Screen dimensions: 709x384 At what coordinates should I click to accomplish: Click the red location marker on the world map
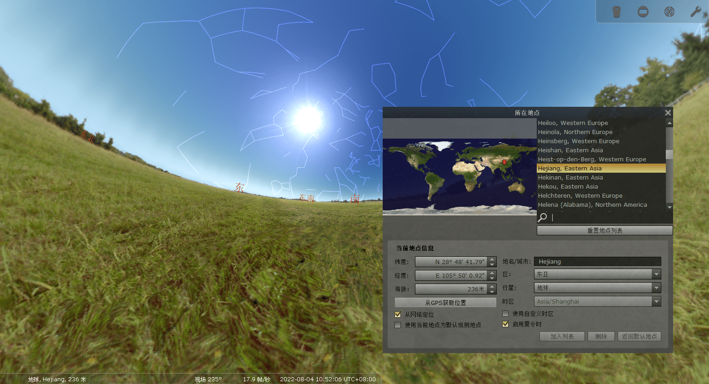[504, 162]
